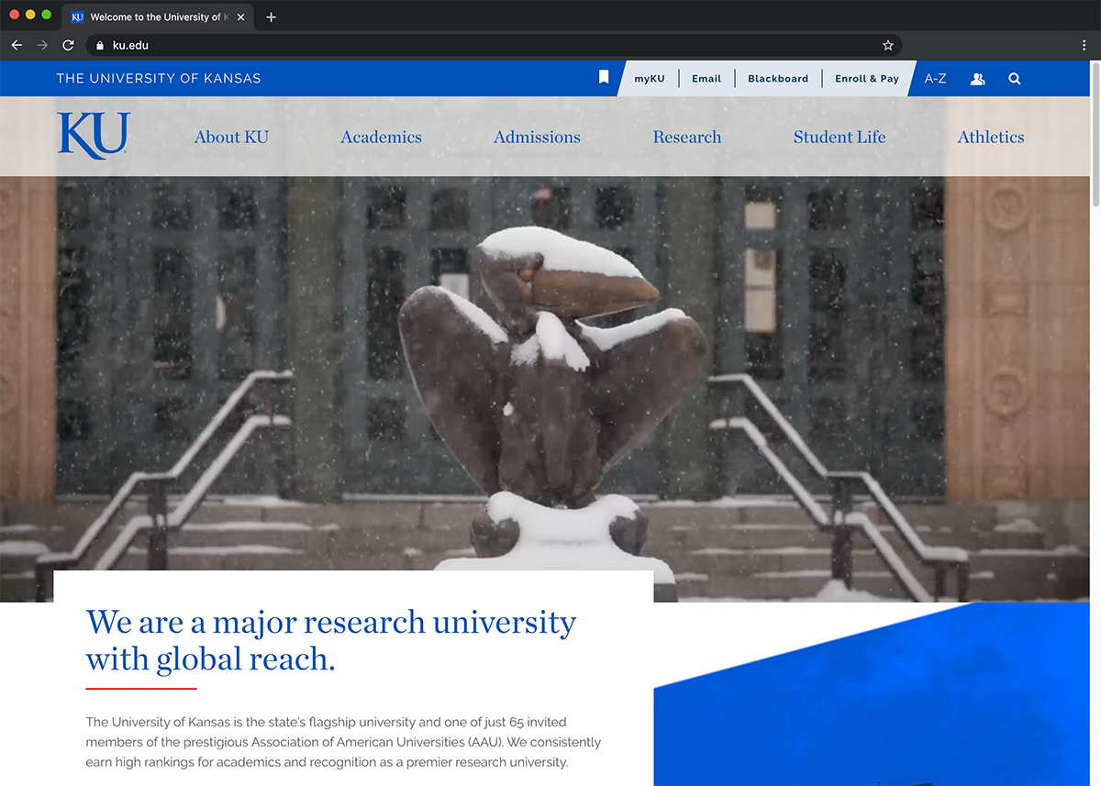Open the people directory icon
1101x786 pixels.
click(x=977, y=79)
